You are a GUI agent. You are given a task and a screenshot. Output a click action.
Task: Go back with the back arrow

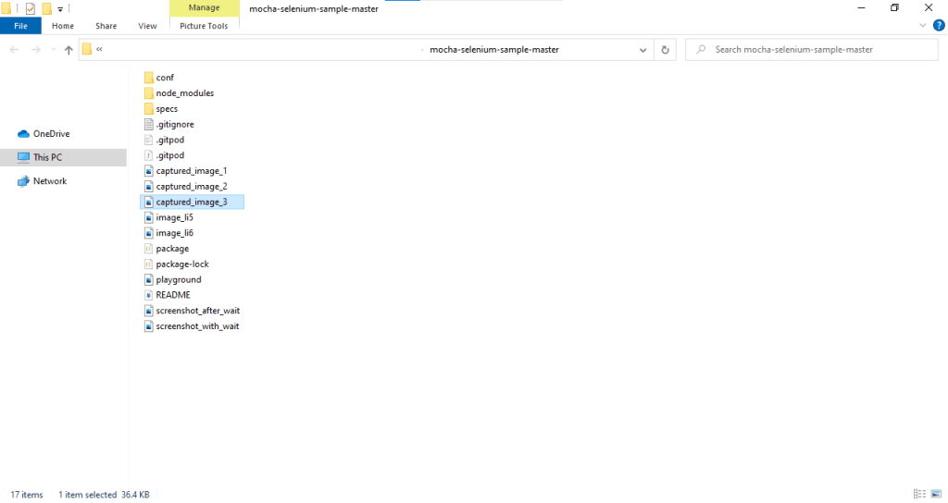[15, 50]
